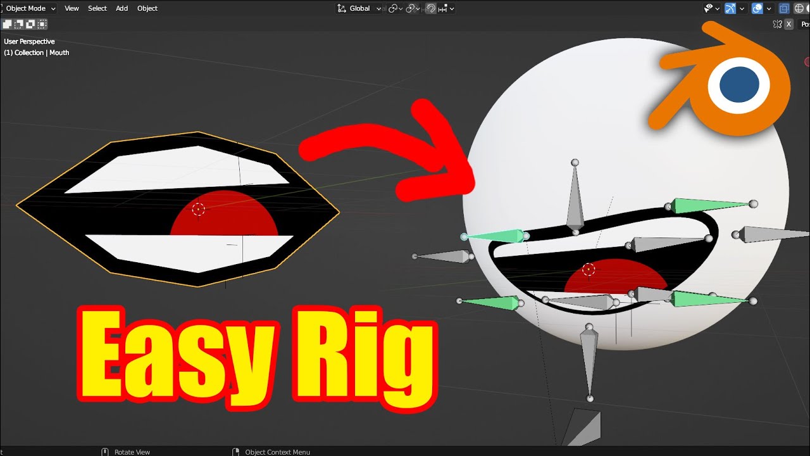Select the intersect selection mode icon
810x456 pixels.
click(x=42, y=24)
